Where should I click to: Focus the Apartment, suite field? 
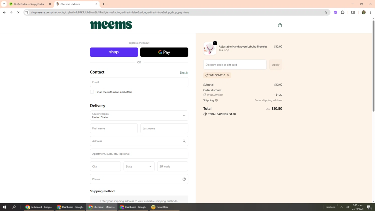(x=139, y=154)
